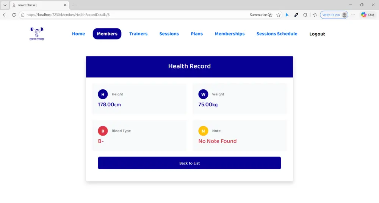379x203 pixels.
Task: Click the blue play arrow toolbar icon
Action: tap(287, 15)
